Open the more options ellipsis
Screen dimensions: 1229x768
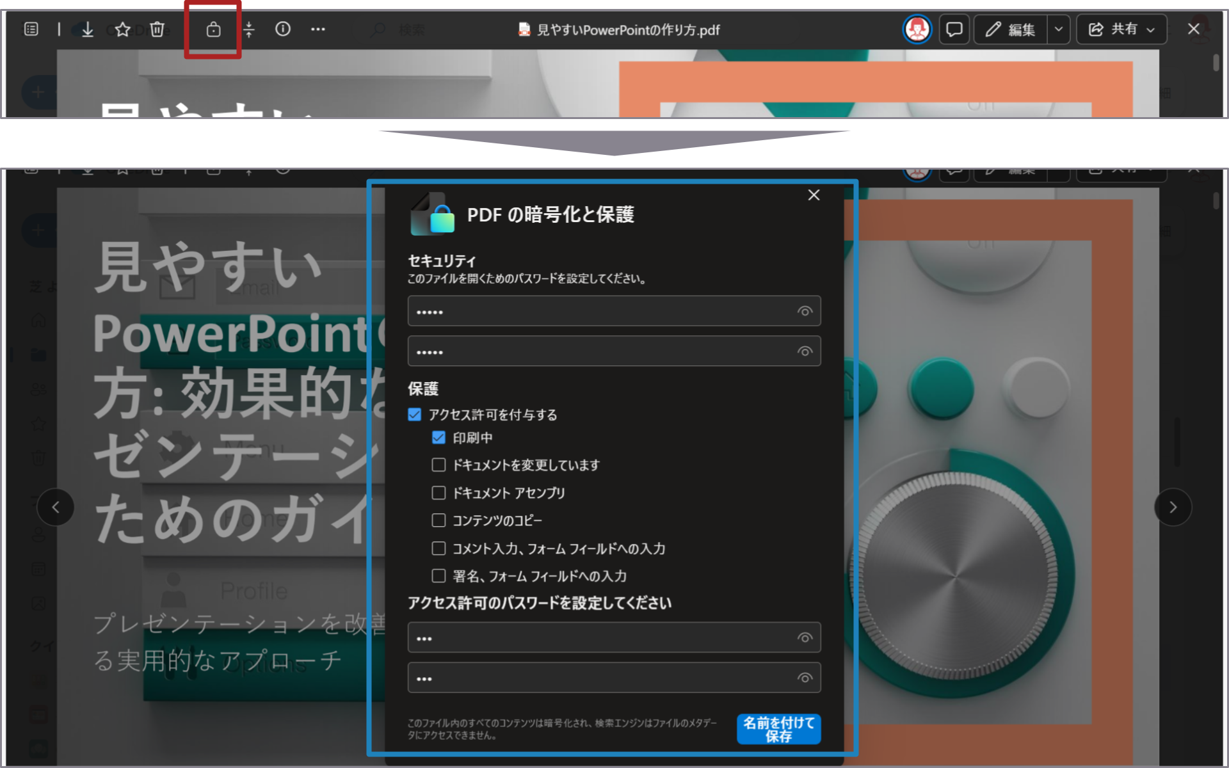[x=318, y=29]
